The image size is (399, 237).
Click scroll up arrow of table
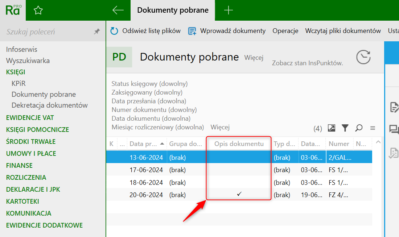tap(378, 142)
